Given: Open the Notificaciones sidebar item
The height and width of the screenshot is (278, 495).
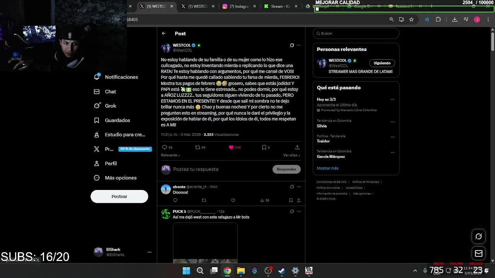Looking at the screenshot, I should pyautogui.click(x=116, y=77).
